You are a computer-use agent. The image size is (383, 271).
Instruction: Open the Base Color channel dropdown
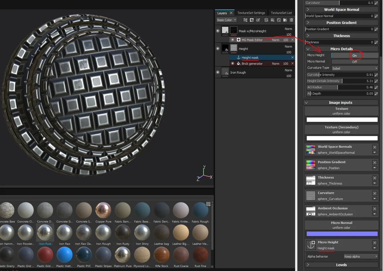(x=227, y=20)
